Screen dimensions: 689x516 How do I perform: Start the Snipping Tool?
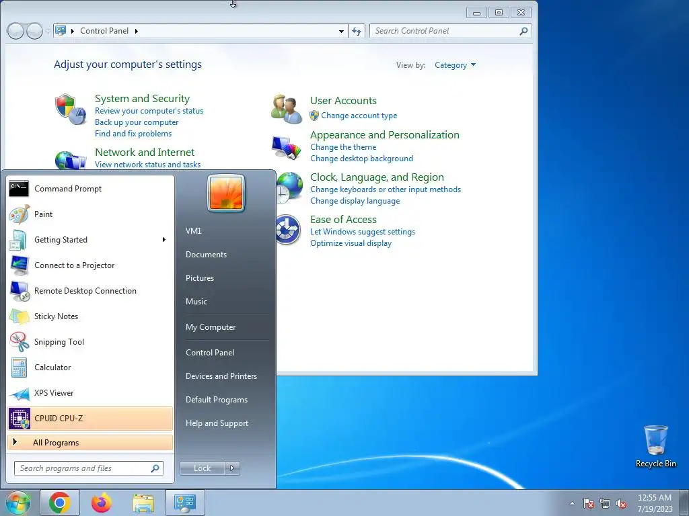click(90, 342)
